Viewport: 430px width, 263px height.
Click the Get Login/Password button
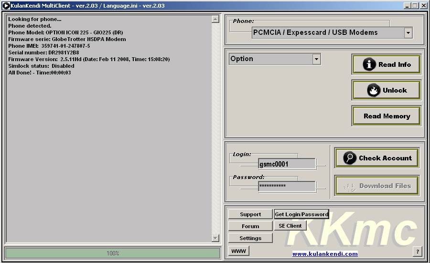(301, 214)
